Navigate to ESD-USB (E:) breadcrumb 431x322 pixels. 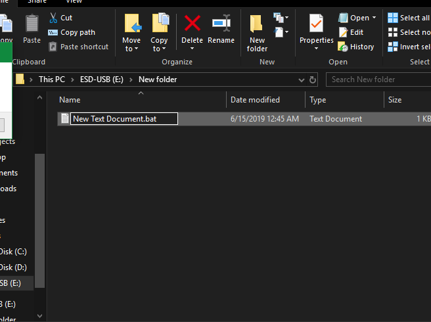coord(102,80)
